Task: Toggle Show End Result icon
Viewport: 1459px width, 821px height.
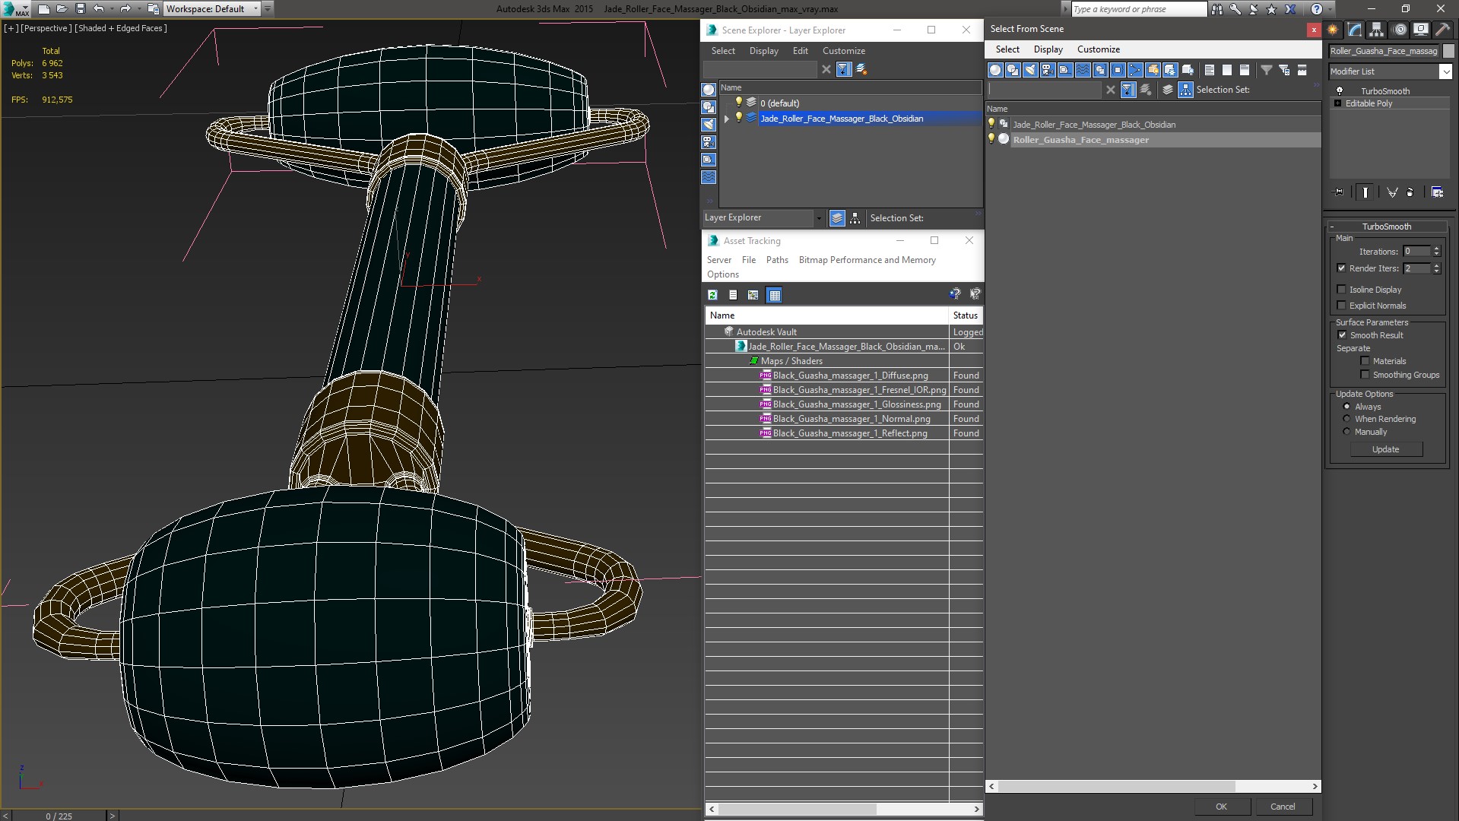Action: click(1365, 192)
